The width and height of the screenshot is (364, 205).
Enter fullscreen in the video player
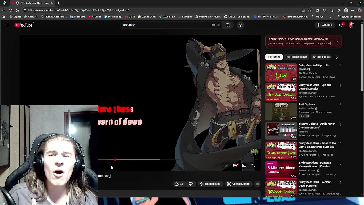tap(253, 165)
